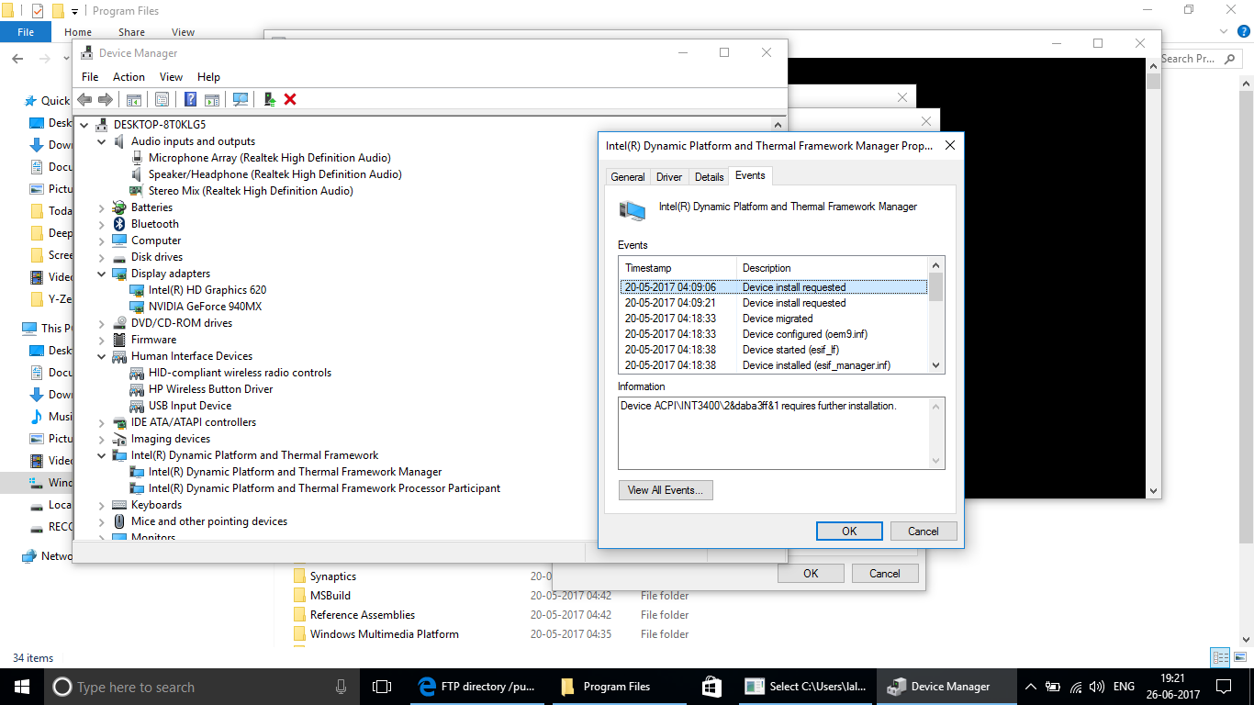Click the microphone icon in taskbar search box
The image size is (1254, 705).
(x=341, y=687)
